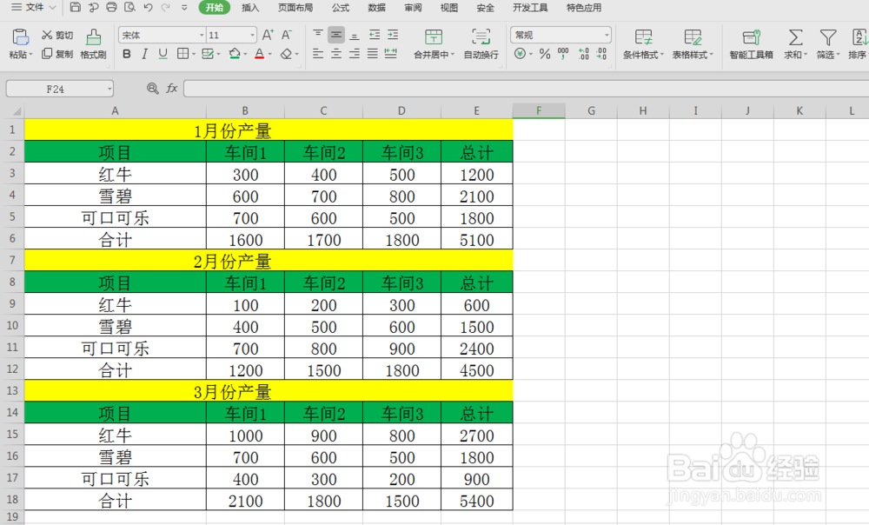Open the number format dropdown (常规)
The image size is (869, 525).
tap(607, 35)
